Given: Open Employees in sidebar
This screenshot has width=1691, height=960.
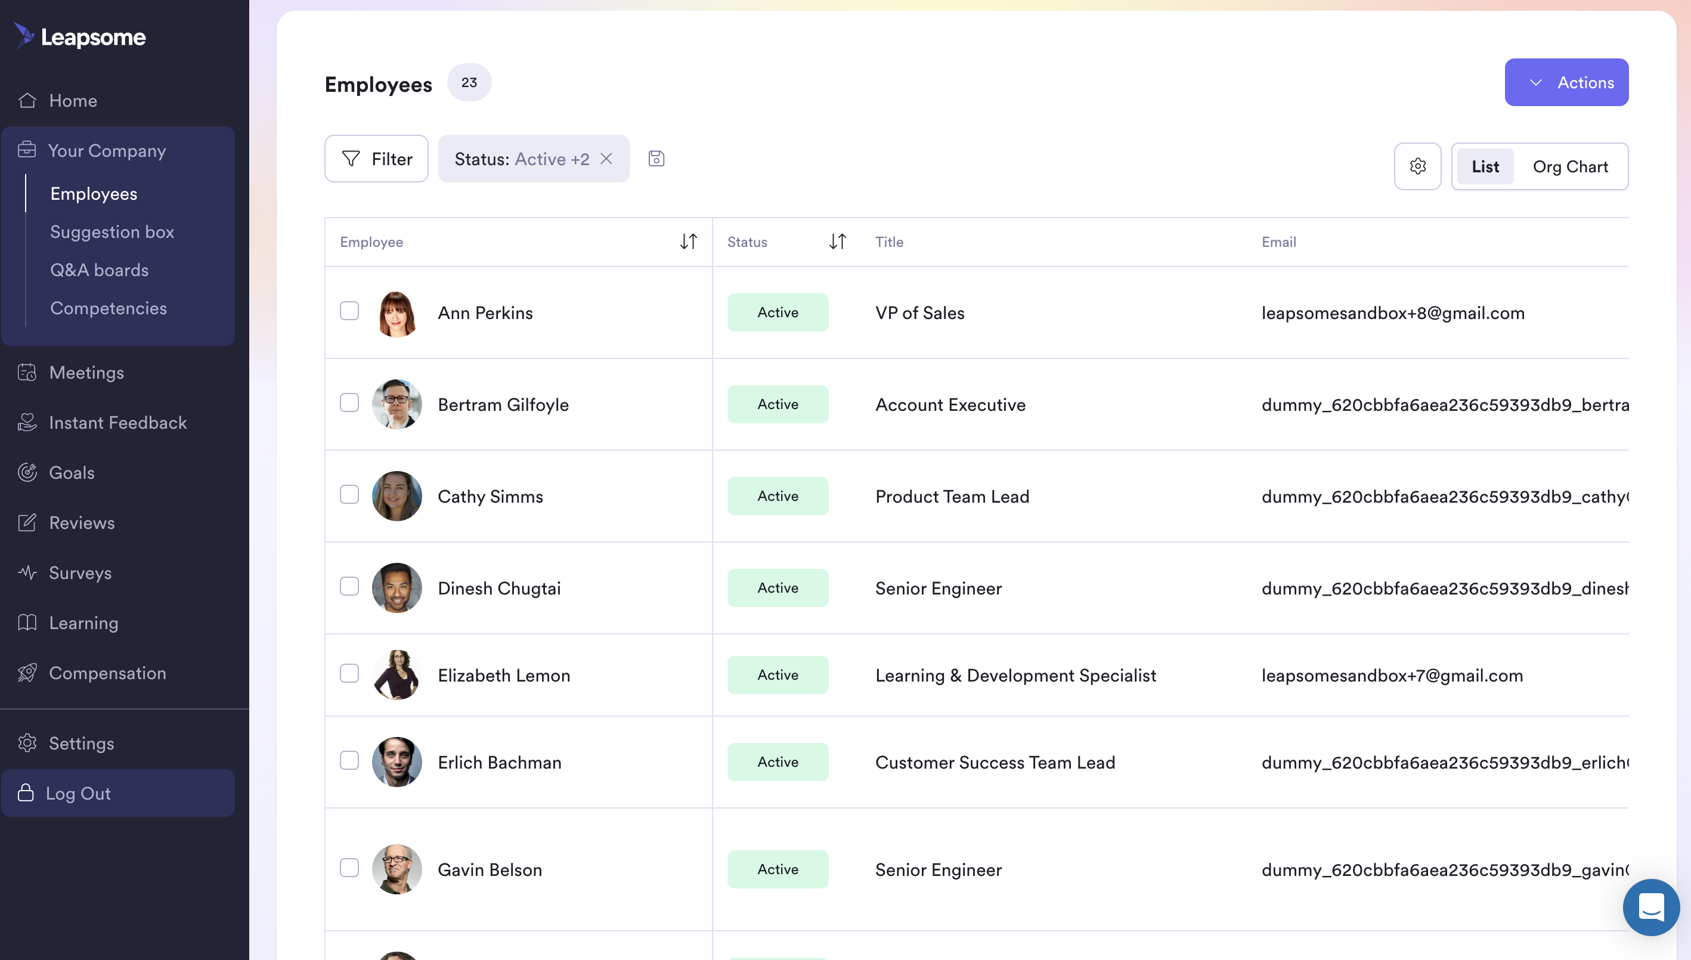Looking at the screenshot, I should pyautogui.click(x=94, y=194).
